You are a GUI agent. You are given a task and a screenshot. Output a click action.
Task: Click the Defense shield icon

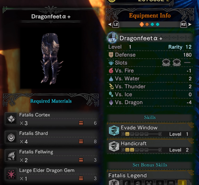pyautogui.click(x=111, y=55)
